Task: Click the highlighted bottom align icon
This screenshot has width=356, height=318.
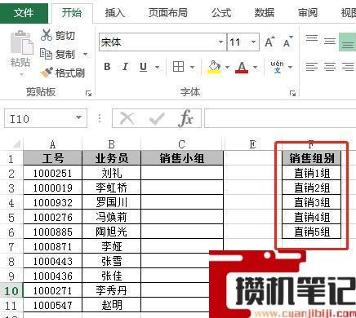Action: [348, 42]
